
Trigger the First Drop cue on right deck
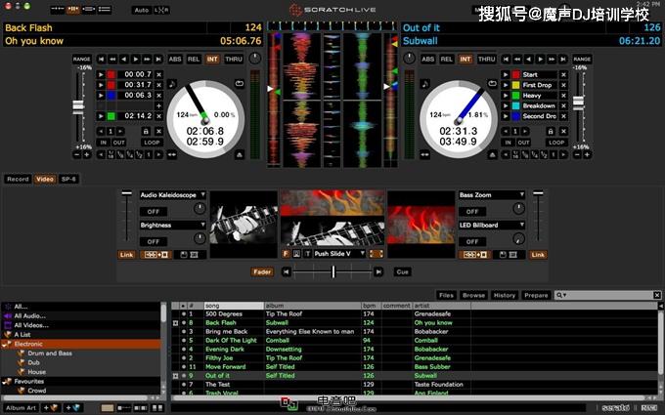506,85
